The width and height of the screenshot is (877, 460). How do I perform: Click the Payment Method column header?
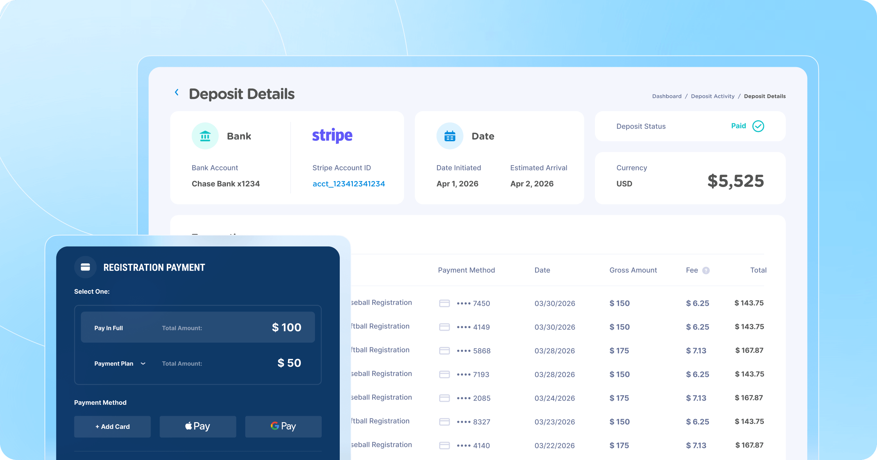(x=466, y=270)
